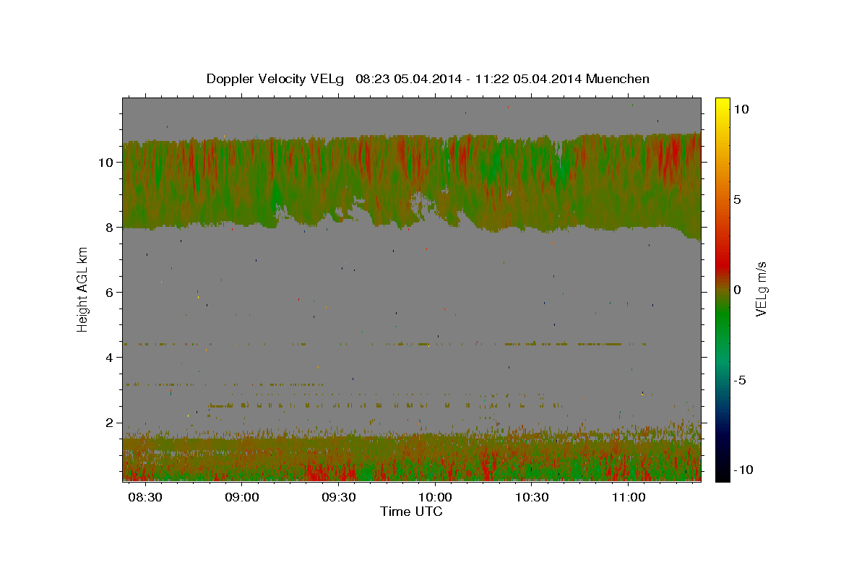This screenshot has width=867, height=578.
Task: Click the plot title 'Doppler Velocity VELg'
Action: coord(275,79)
